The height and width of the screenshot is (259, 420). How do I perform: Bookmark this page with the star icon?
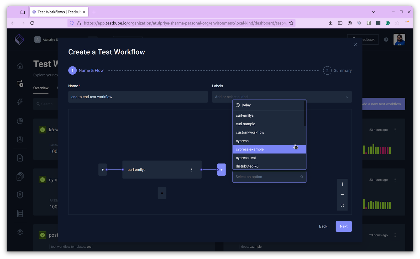pos(291,23)
